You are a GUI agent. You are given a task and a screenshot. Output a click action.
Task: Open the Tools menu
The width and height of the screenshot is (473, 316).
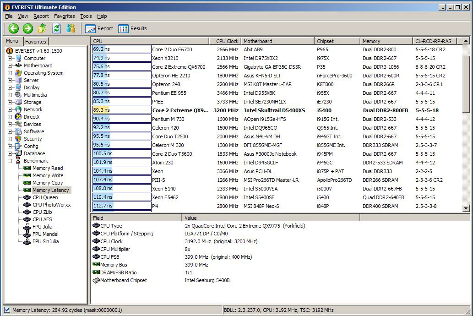(86, 16)
